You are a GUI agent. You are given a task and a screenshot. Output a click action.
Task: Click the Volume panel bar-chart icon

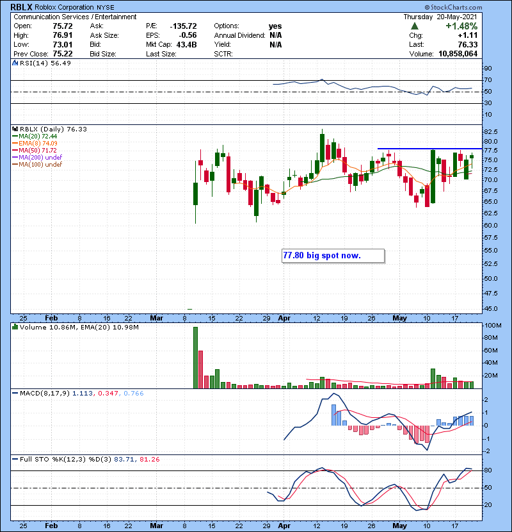point(15,327)
